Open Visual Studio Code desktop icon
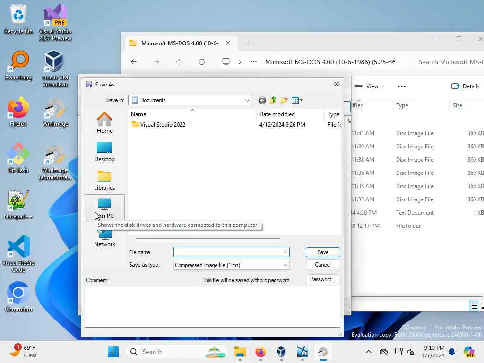The image size is (484, 363). (x=18, y=254)
